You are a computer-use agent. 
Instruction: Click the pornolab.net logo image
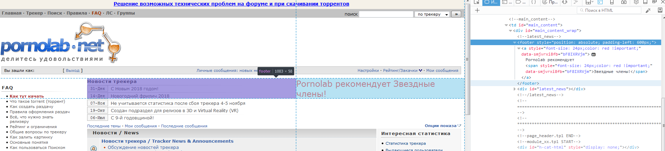point(61,42)
